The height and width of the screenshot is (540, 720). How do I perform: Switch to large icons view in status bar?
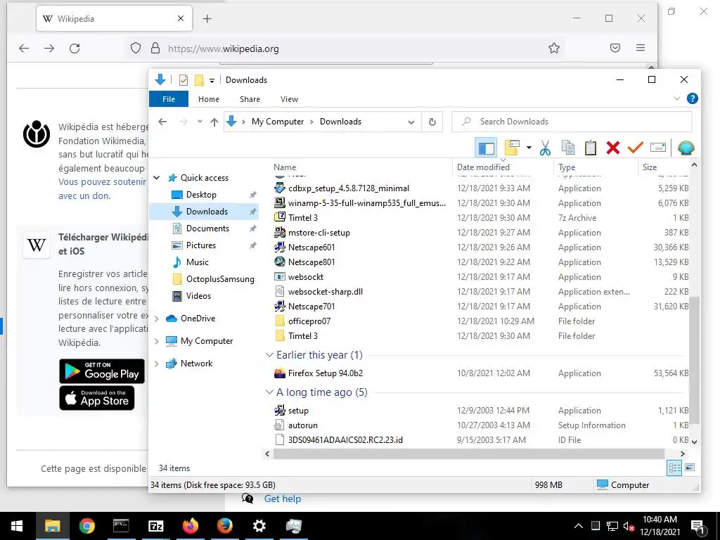tap(690, 468)
